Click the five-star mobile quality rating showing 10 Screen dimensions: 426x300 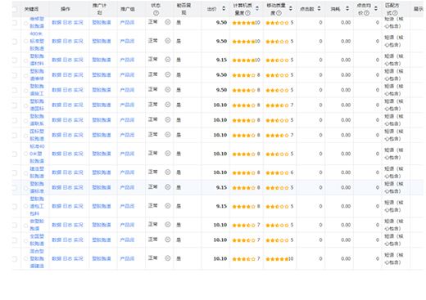point(279,259)
